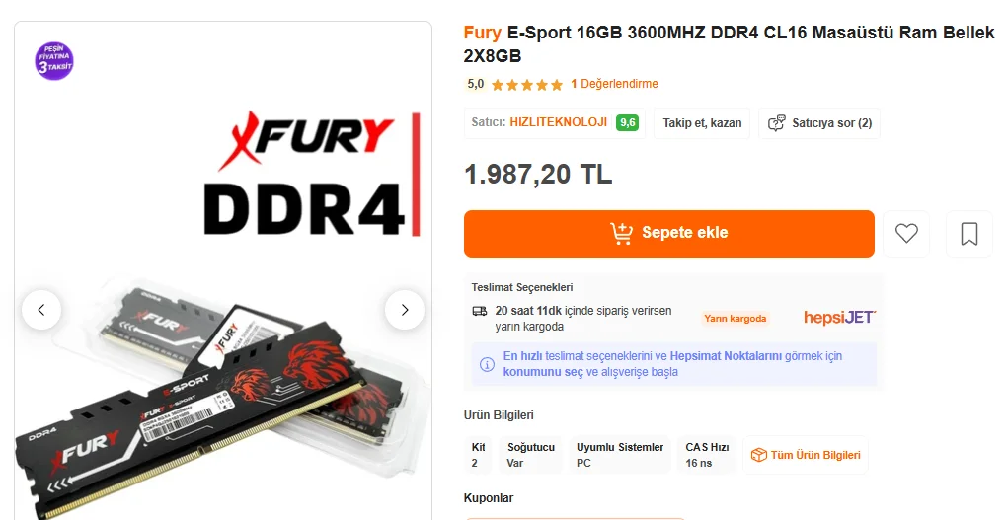This screenshot has width=1007, height=520.
Task: Save product using the bookmark icon
Action: (x=969, y=234)
